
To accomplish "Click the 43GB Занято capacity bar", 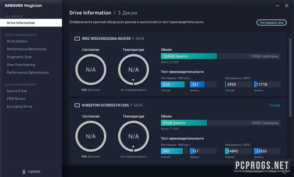I will point(184,123).
